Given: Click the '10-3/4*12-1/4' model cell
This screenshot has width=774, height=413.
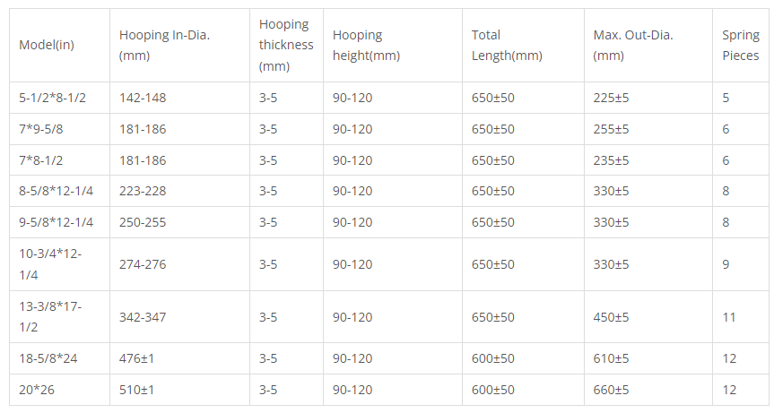Looking at the screenshot, I should click(x=50, y=264).
